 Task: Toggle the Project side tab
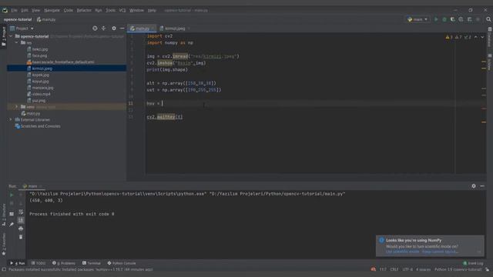point(4,36)
